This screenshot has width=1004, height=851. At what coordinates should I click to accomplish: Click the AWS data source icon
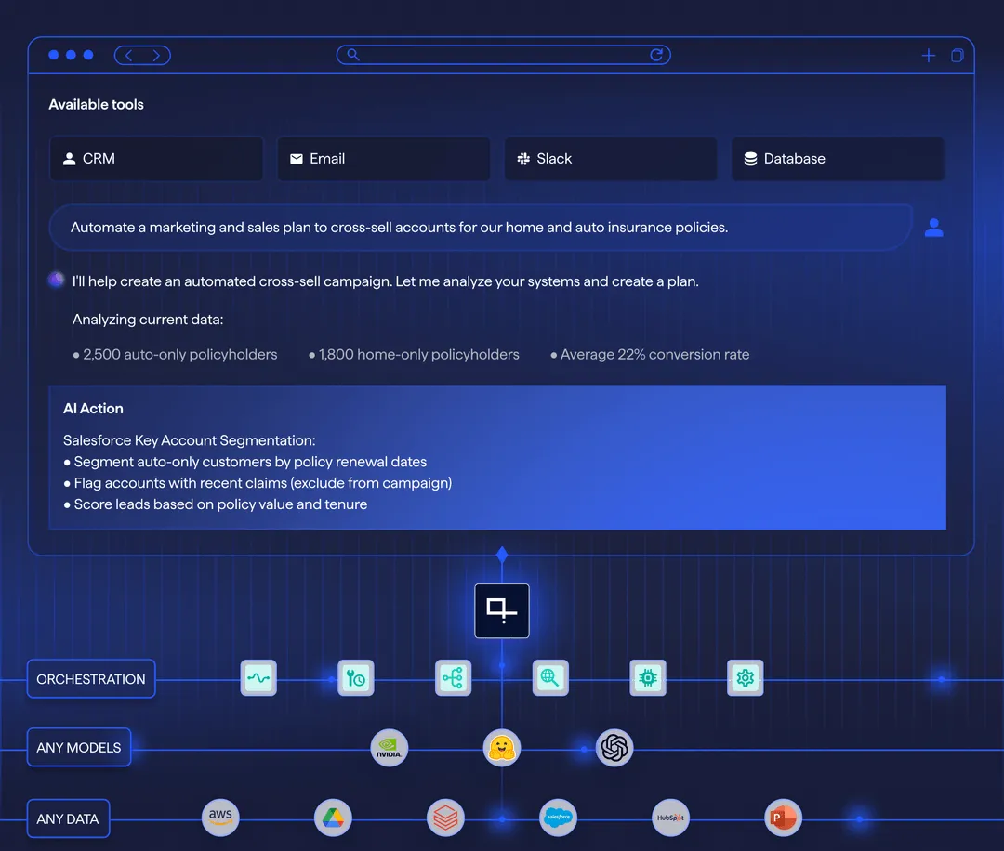(220, 817)
